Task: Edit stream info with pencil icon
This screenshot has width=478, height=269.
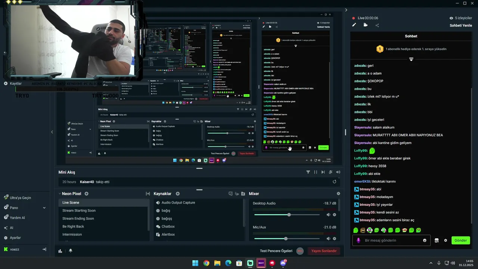Action: pyautogui.click(x=354, y=25)
